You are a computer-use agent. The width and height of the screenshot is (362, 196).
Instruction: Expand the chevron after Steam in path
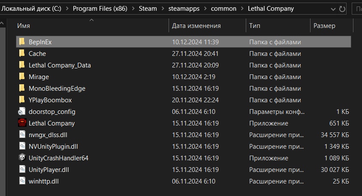[x=164, y=9]
